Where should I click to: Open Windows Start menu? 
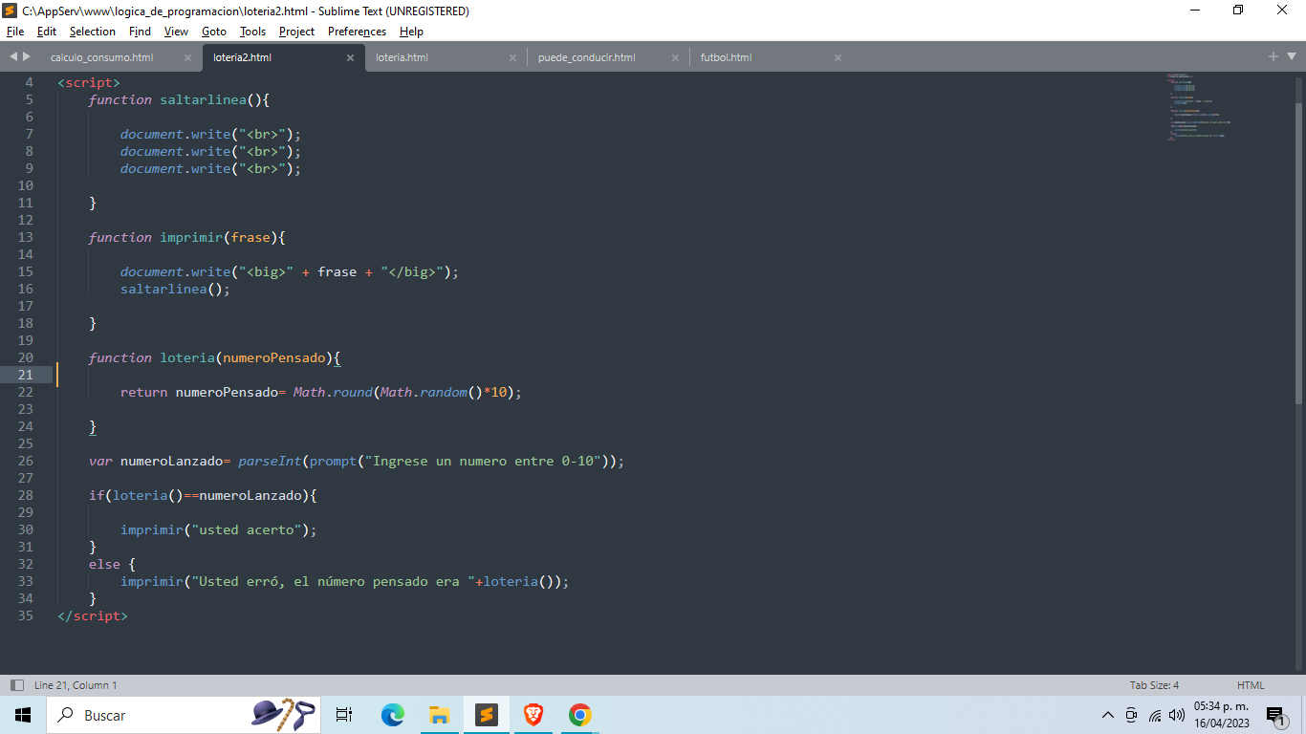tap(23, 715)
